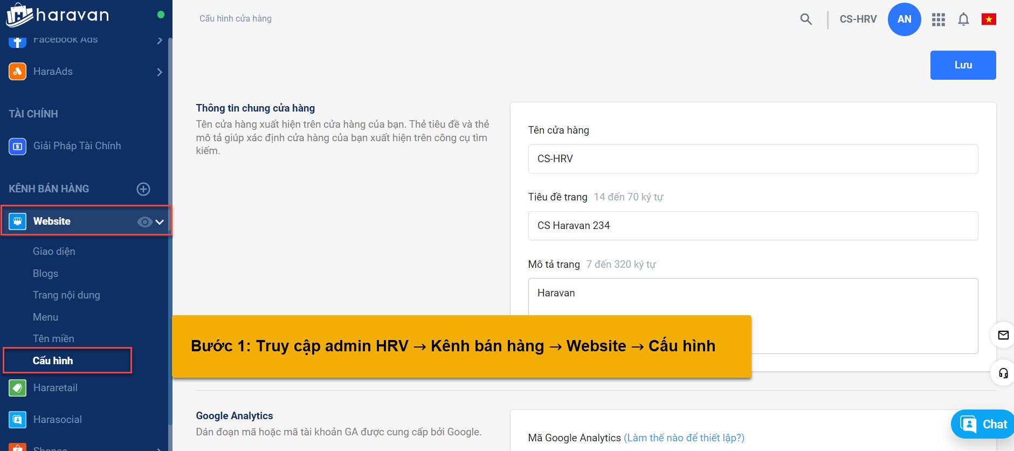Click the search magnifier icon
Screen dimensions: 1014x451
(806, 19)
